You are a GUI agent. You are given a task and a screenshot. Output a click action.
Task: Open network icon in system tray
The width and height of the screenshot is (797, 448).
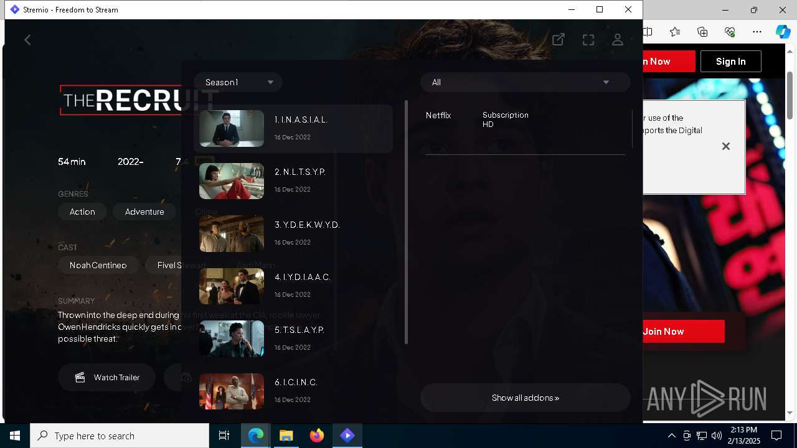702,436
